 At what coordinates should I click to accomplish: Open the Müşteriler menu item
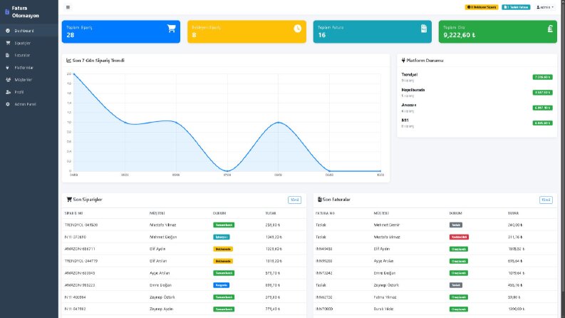tap(28, 80)
